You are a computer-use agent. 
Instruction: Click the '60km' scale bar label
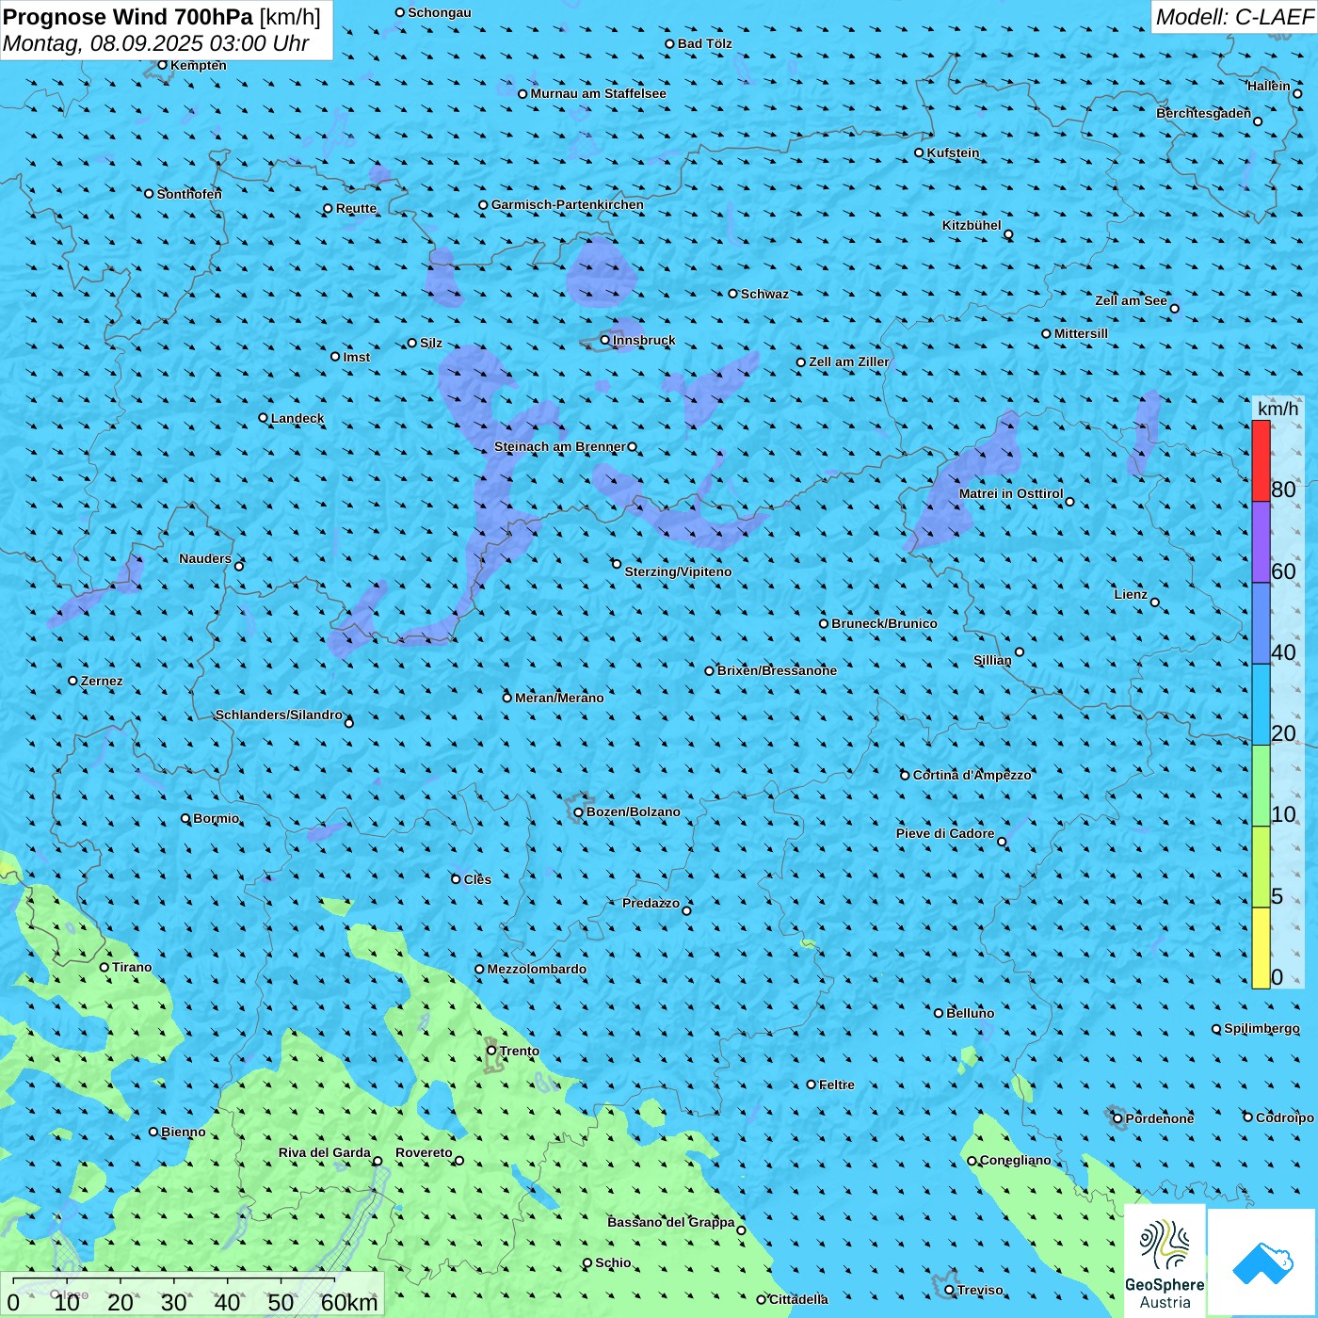pos(349,1303)
